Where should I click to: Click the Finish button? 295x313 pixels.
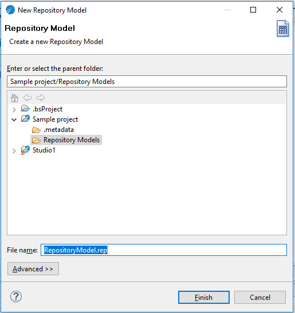pos(204,298)
